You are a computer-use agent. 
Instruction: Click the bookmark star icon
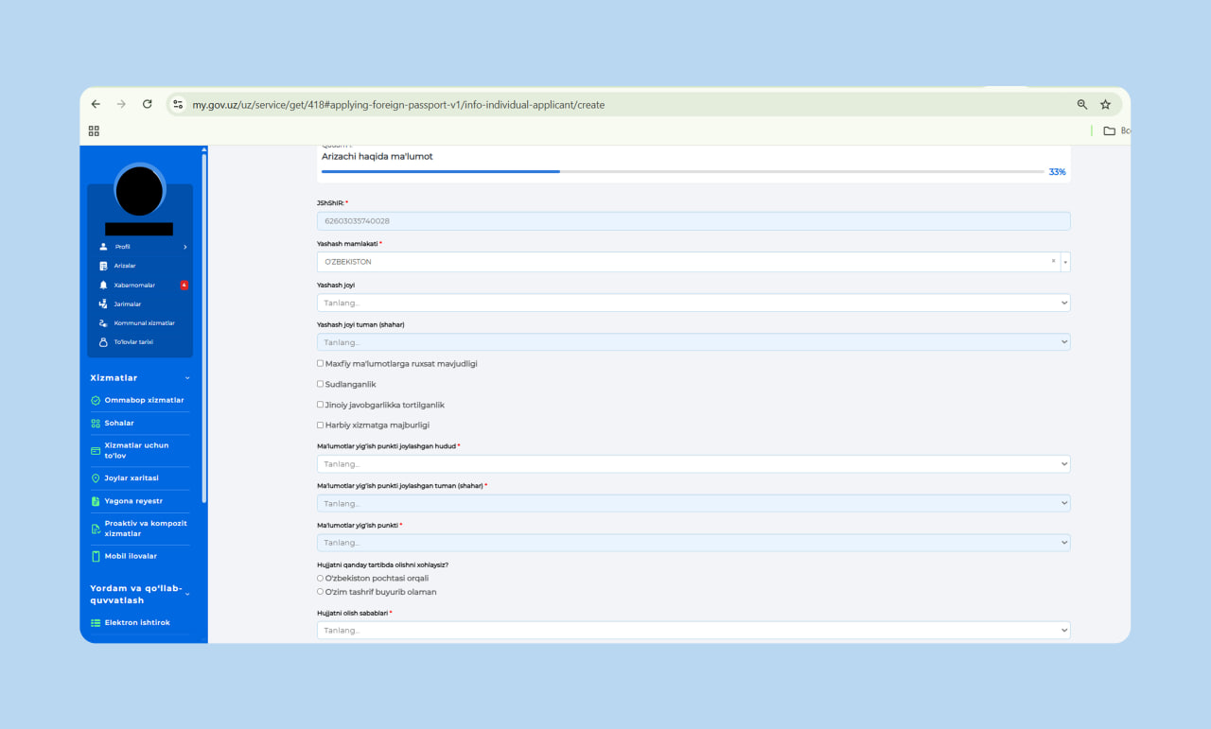(1105, 104)
